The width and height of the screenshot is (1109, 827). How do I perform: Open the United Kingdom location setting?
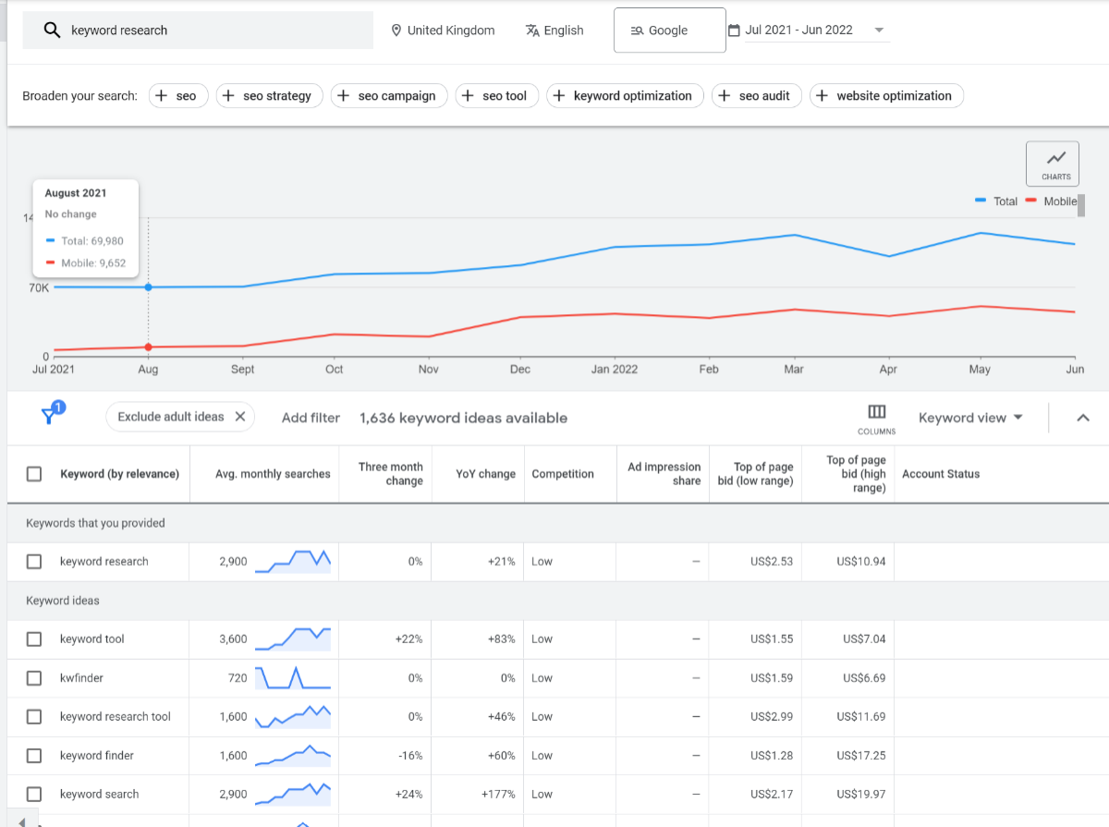click(442, 30)
